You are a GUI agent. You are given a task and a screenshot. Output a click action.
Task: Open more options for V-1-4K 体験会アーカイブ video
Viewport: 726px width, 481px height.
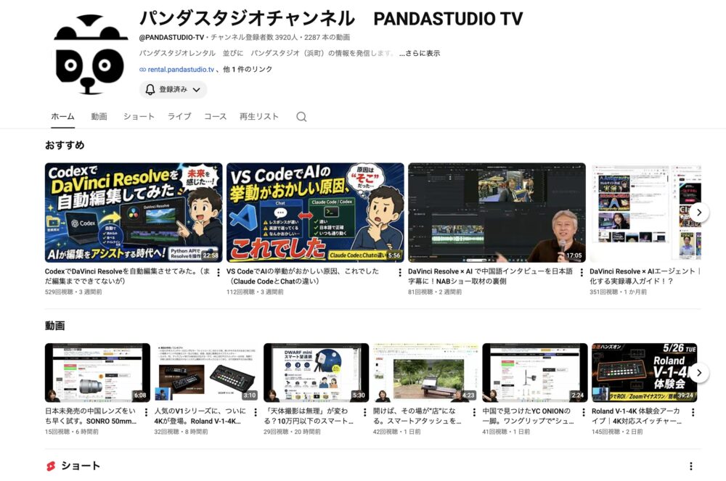(x=693, y=412)
